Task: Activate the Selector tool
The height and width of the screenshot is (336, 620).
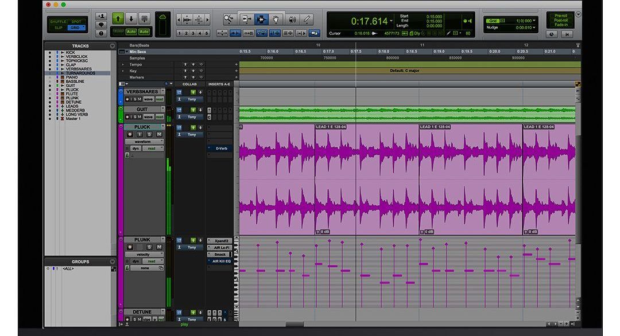Action: (261, 19)
